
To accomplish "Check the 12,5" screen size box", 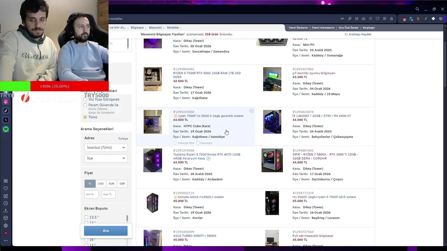I will [86, 217].
